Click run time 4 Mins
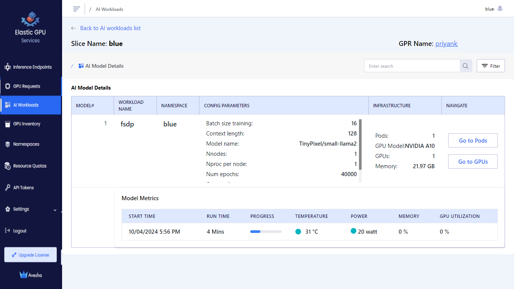 point(215,232)
